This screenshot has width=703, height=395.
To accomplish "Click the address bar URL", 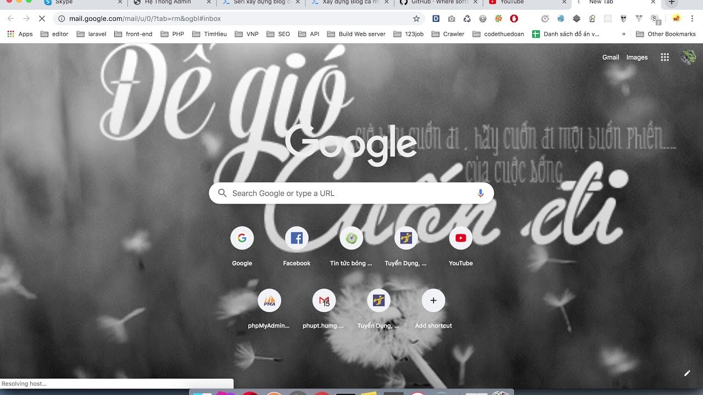I will [145, 19].
